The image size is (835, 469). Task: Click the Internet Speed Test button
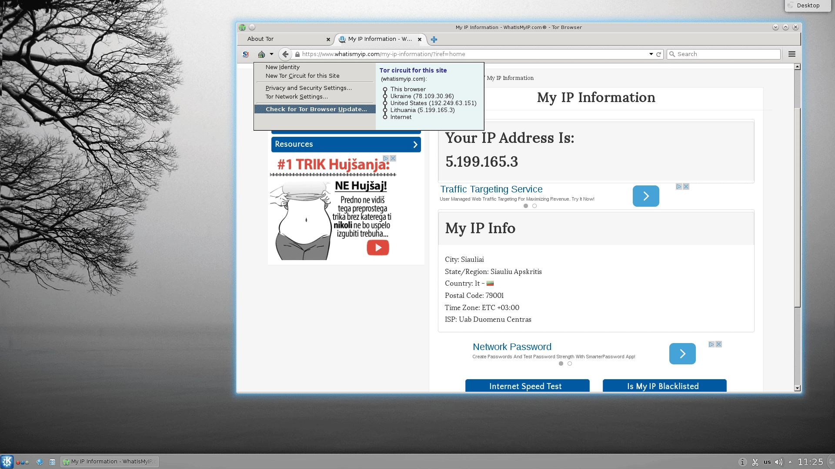(527, 386)
